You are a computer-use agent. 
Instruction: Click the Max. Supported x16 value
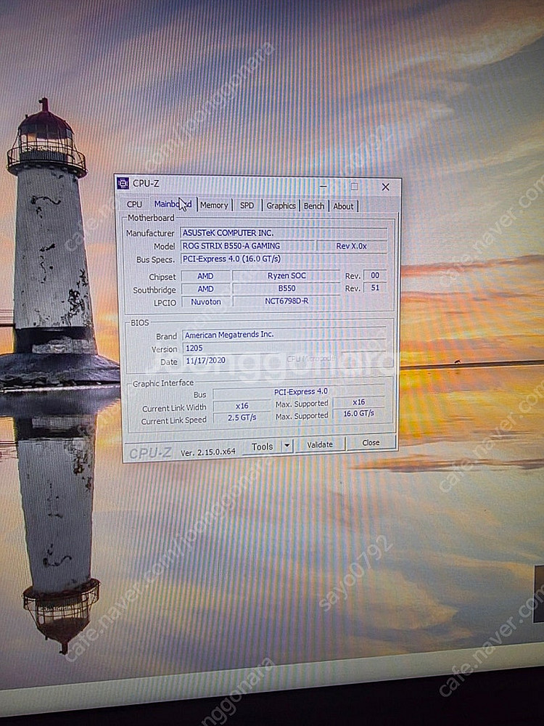359,402
